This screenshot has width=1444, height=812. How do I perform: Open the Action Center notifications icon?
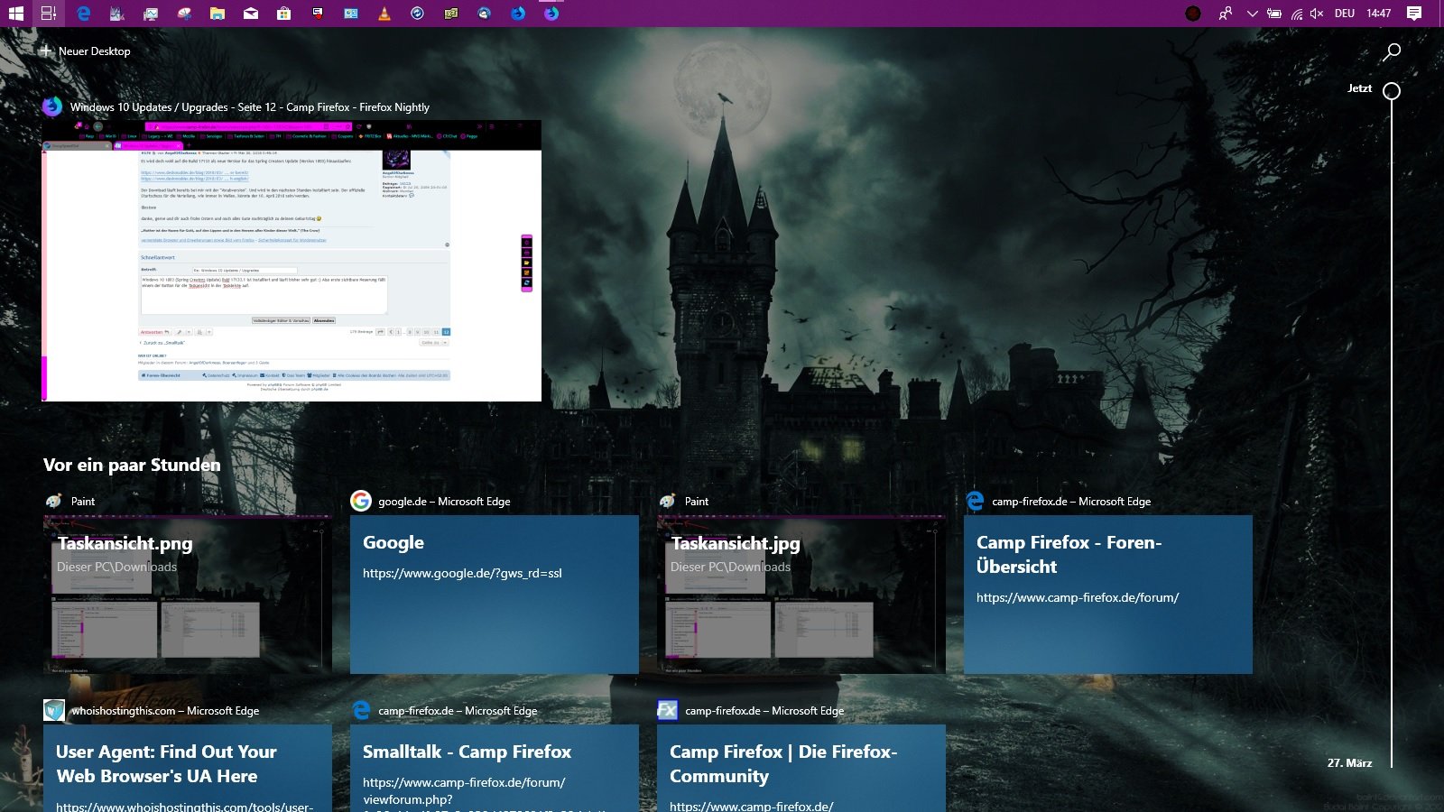coord(1414,14)
